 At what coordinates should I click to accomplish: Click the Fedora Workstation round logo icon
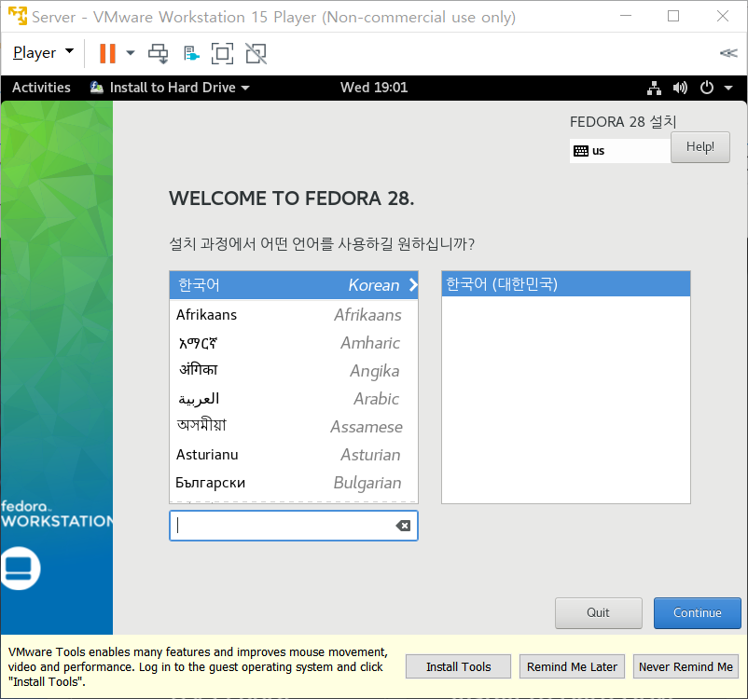coord(20,568)
